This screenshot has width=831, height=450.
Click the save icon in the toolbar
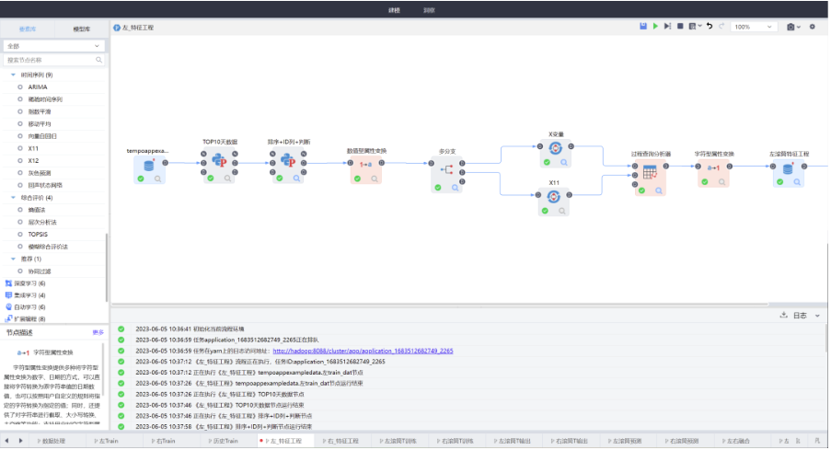642,27
